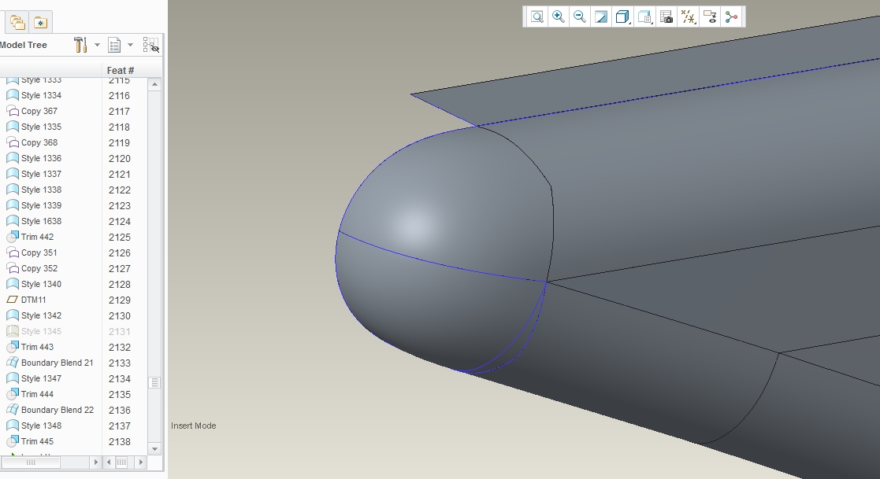
Task: Click the Copy 351 feature icon
Action: [x=13, y=252]
